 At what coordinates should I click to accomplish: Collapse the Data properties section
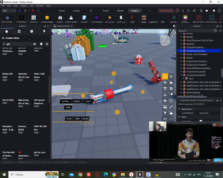179,117
